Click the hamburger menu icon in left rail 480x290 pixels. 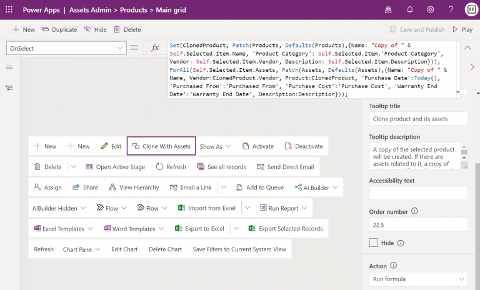[x=9, y=67]
